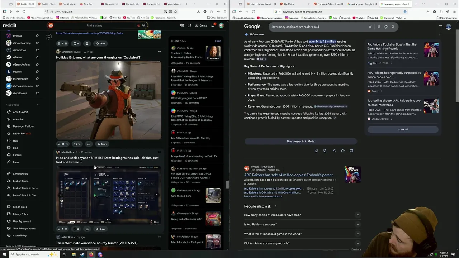Open About Reddit in sidebar
Image resolution: width=459 pixels, height=258 pixels.
point(20,112)
